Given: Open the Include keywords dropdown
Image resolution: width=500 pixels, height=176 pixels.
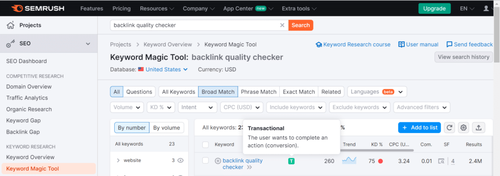Looking at the screenshot, I should coord(296,107).
